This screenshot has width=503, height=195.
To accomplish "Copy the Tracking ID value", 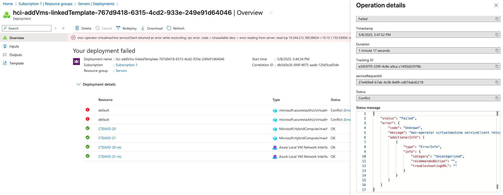I will pos(497,66).
